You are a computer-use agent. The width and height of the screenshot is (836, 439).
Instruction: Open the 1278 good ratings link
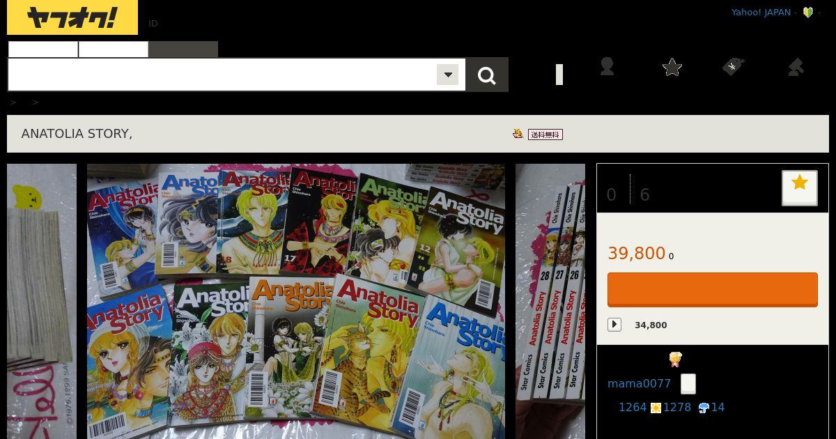[x=677, y=408]
